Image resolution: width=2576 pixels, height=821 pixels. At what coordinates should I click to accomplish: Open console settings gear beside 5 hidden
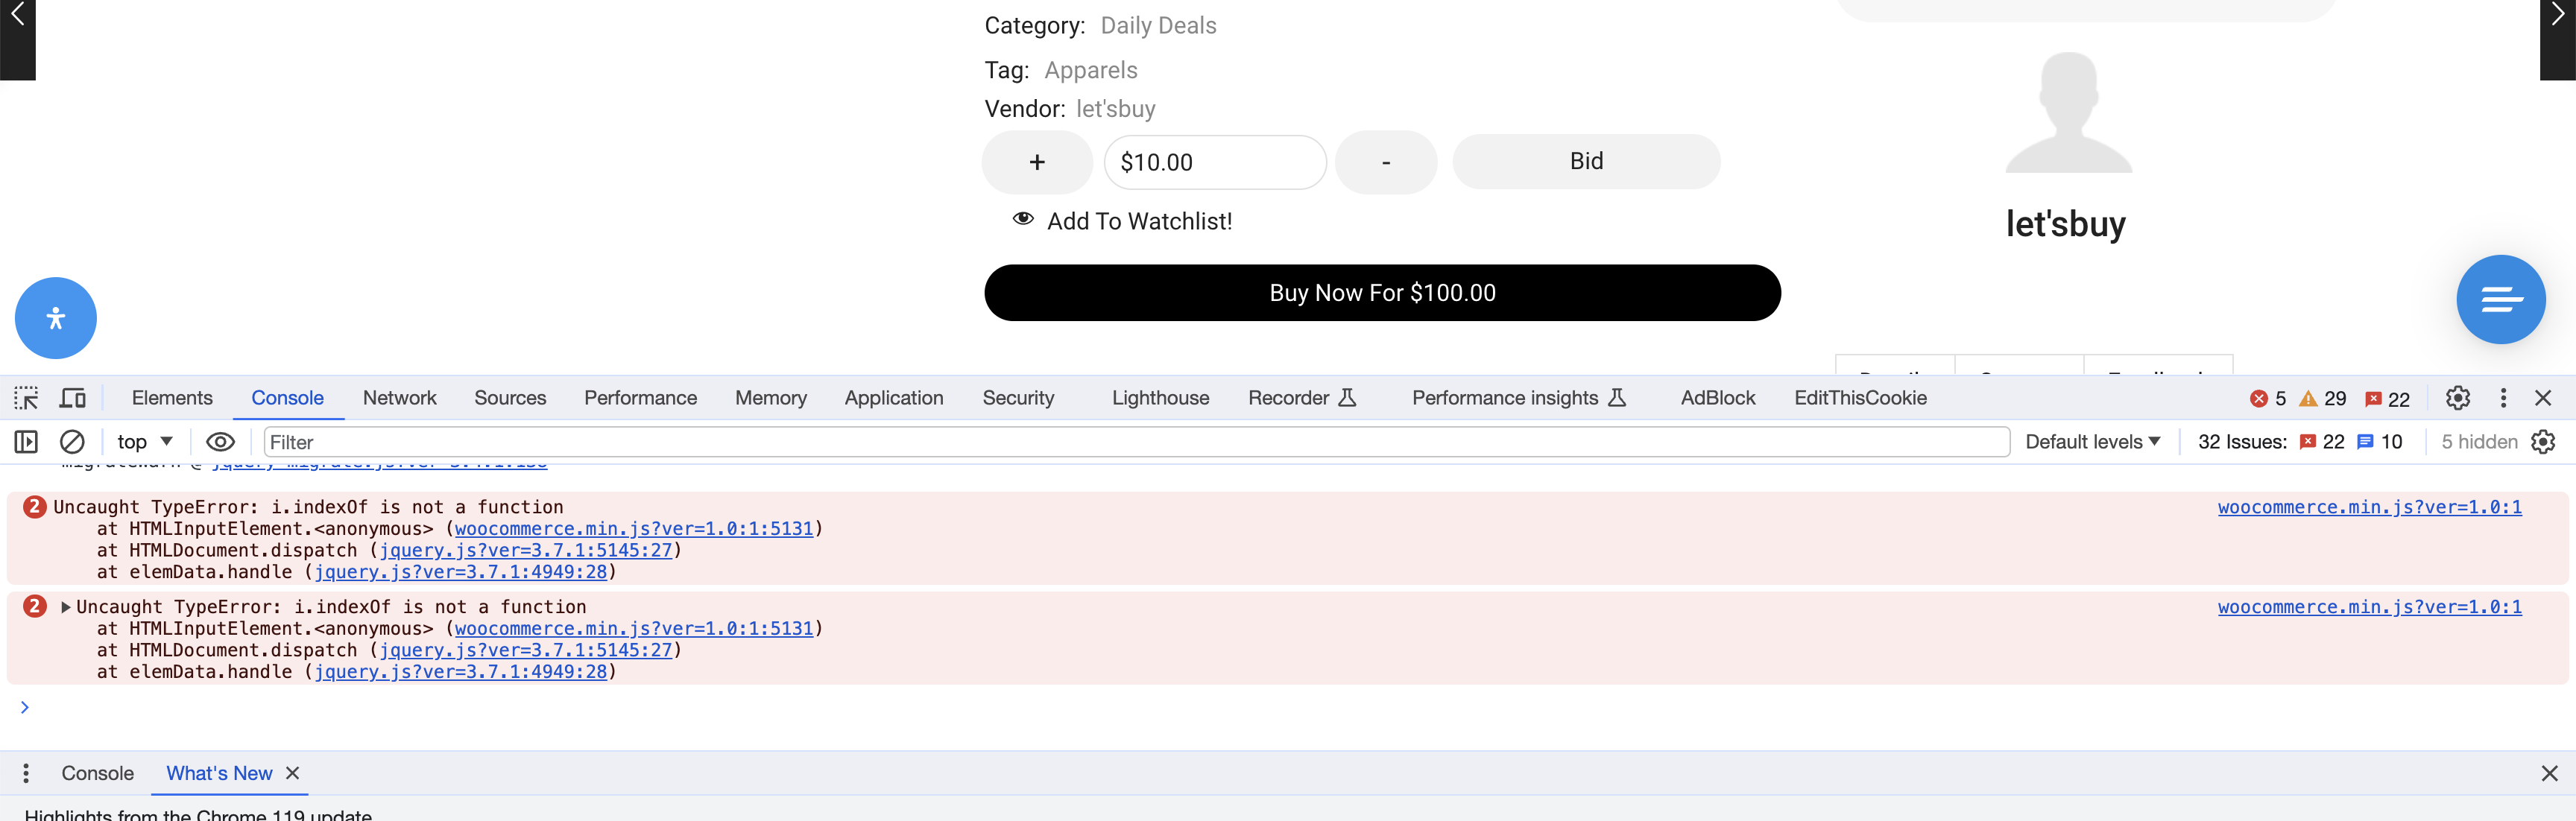2543,441
